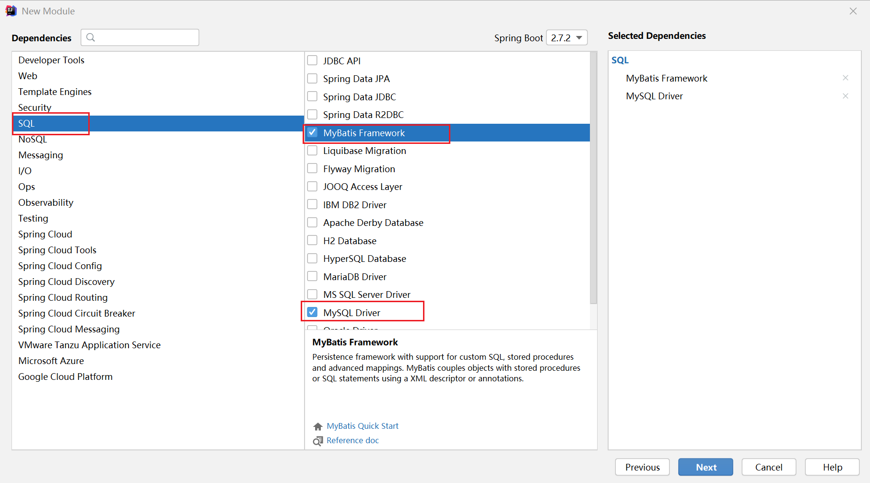This screenshot has height=483, width=870.
Task: Uncheck MyBatis Framework checkbox
Action: pos(312,132)
